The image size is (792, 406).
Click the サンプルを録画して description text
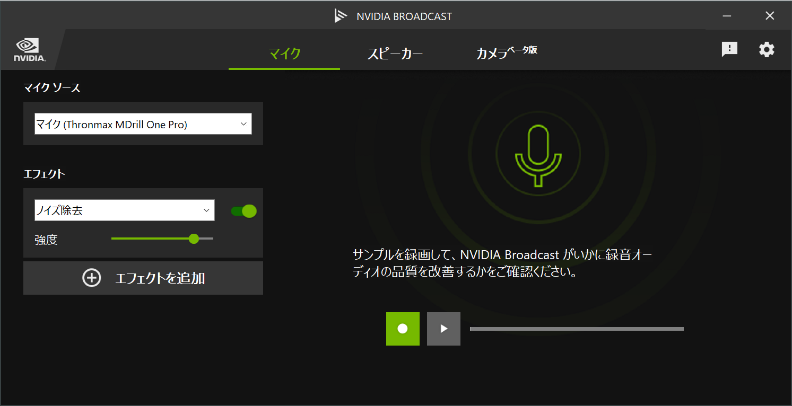pos(502,263)
